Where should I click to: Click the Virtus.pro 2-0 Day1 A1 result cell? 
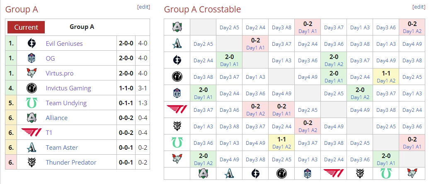386,159
